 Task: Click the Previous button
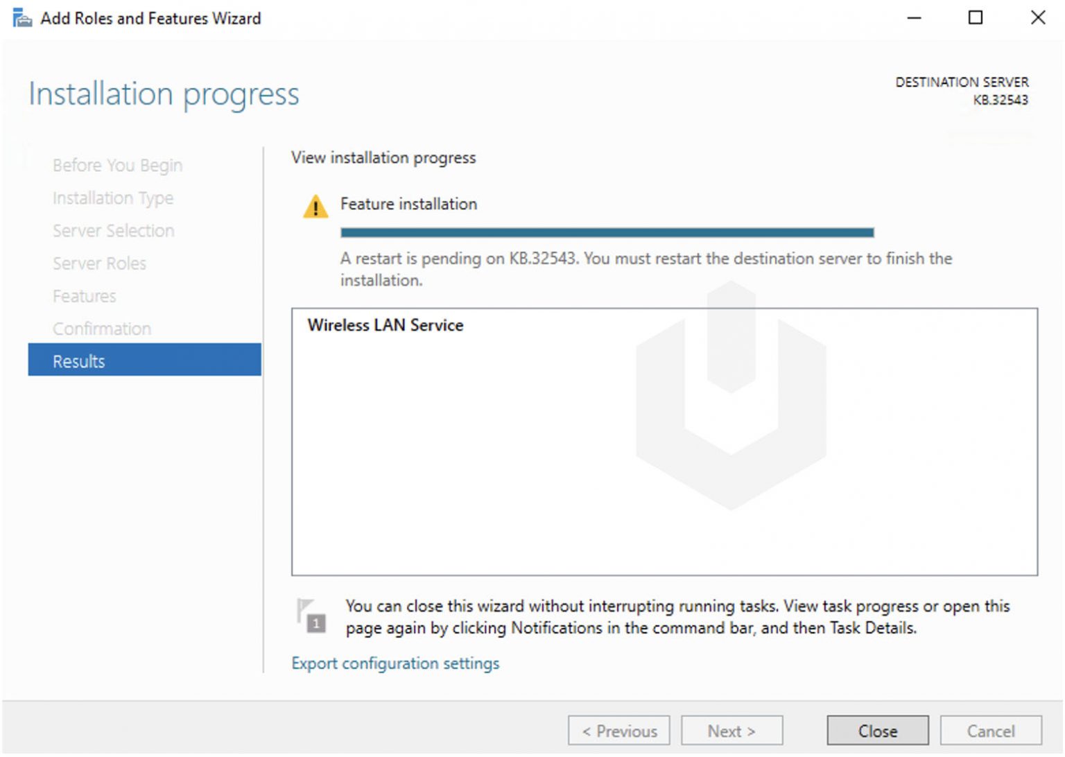point(618,731)
